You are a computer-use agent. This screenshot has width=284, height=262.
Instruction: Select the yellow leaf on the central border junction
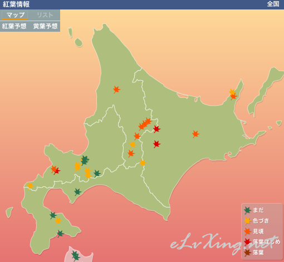point(143,163)
